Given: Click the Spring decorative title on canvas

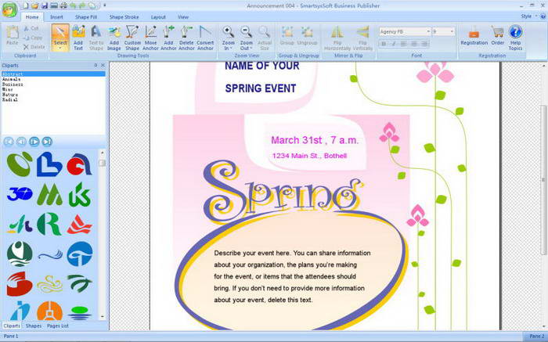Looking at the screenshot, I should click(283, 193).
